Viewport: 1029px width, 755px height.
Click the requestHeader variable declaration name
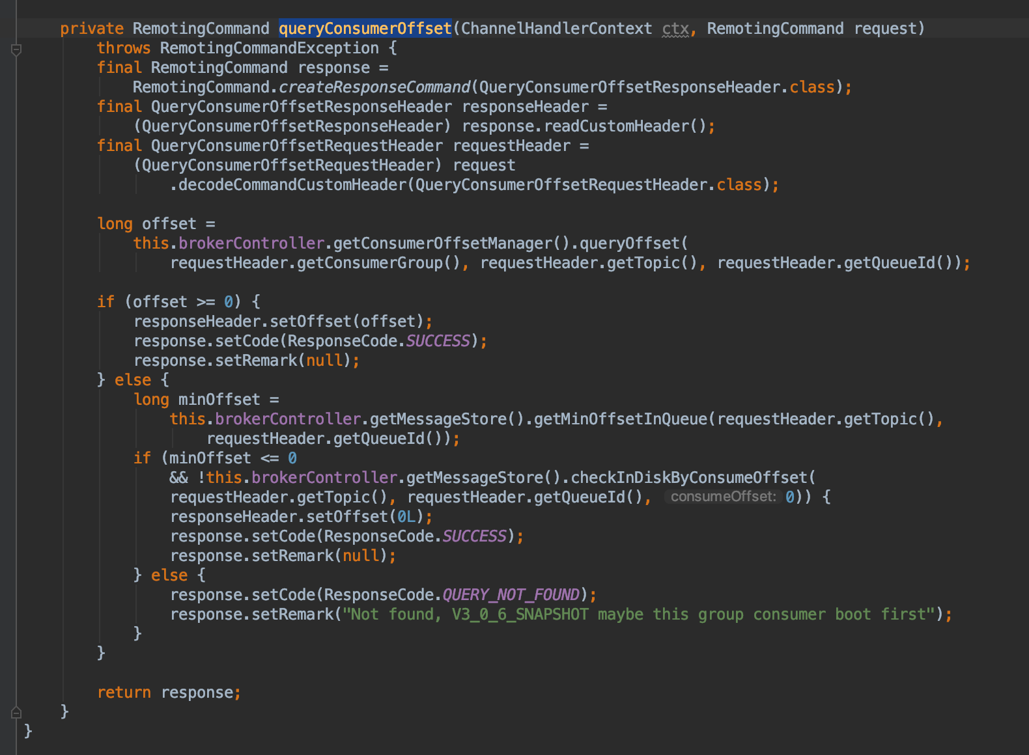(x=511, y=146)
